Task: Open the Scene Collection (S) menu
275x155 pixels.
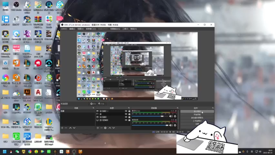Action: [x=115, y=29]
